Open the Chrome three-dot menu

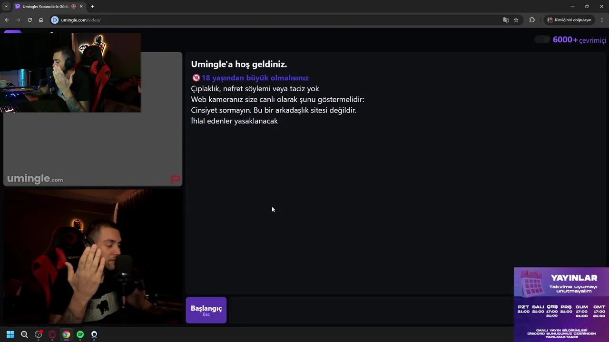602,20
